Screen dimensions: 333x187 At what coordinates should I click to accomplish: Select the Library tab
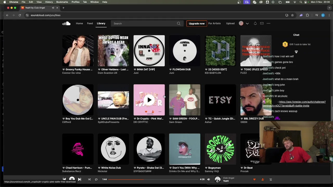coord(101,23)
